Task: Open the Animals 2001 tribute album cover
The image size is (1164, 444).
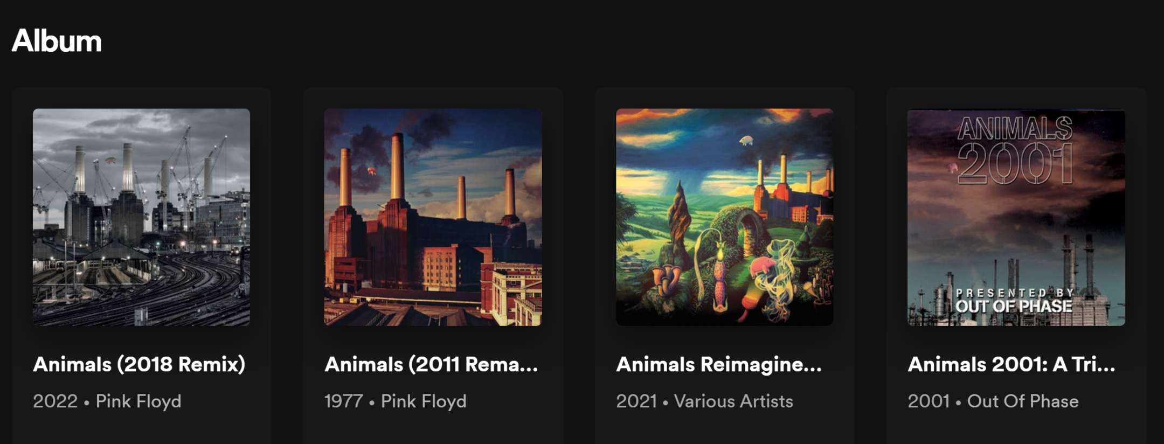Action: click(x=1016, y=217)
